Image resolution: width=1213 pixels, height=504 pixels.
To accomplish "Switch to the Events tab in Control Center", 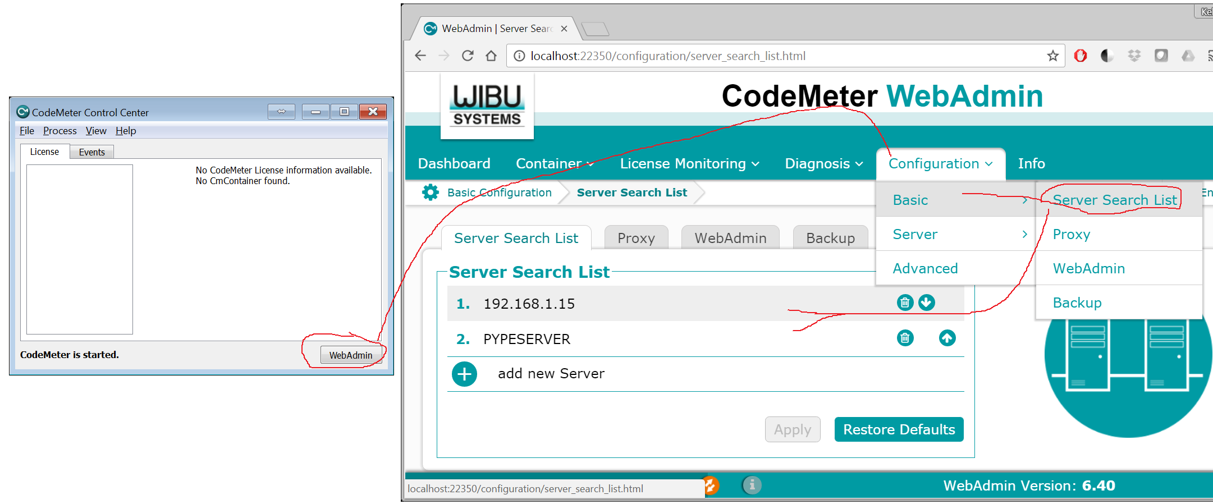I will click(x=91, y=152).
